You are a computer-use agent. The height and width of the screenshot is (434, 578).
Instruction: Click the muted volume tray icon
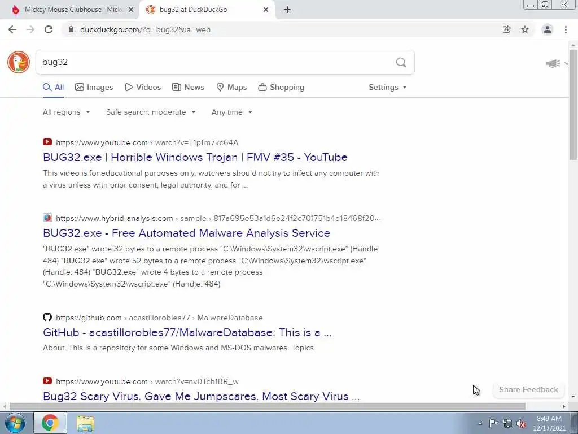pos(521,423)
